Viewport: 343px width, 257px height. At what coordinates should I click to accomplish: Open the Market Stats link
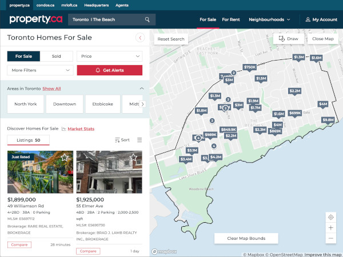[81, 128]
